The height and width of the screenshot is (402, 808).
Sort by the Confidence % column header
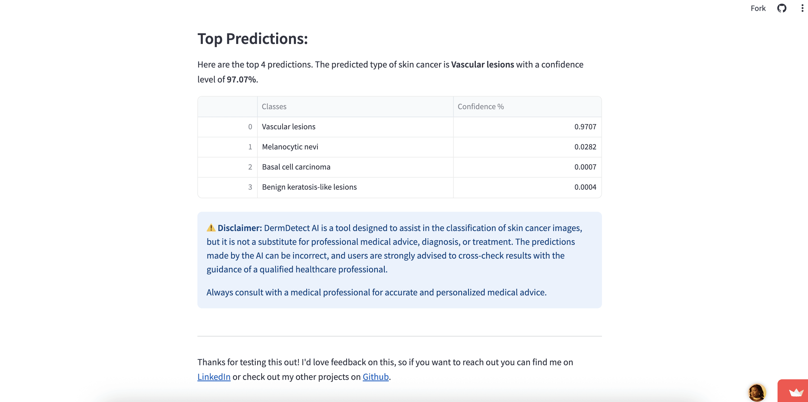click(x=527, y=107)
